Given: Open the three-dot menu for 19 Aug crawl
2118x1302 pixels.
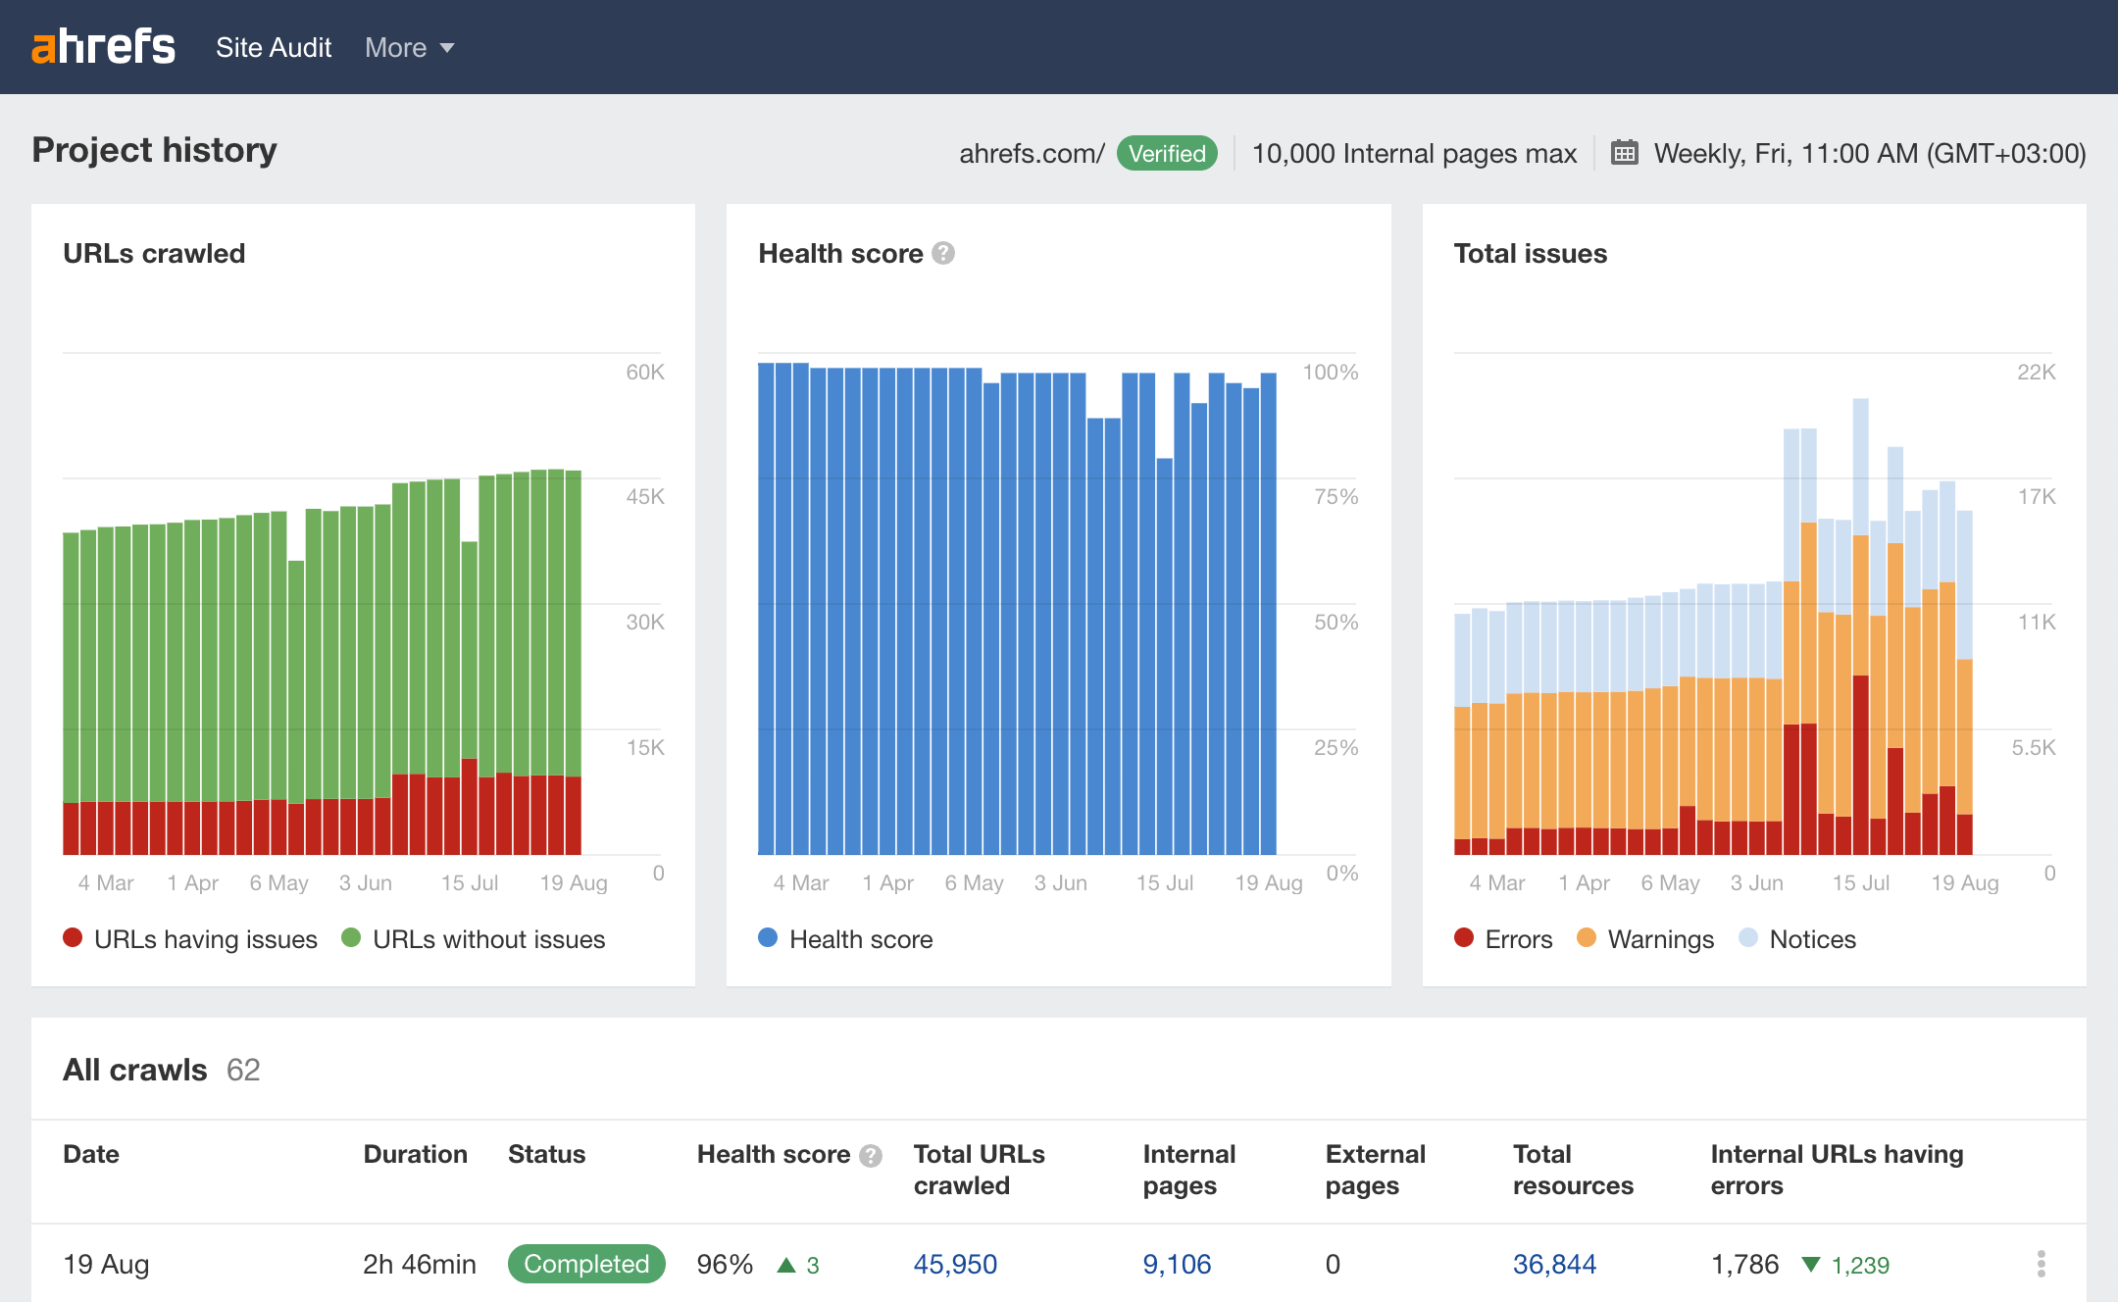Looking at the screenshot, I should tap(2041, 1264).
